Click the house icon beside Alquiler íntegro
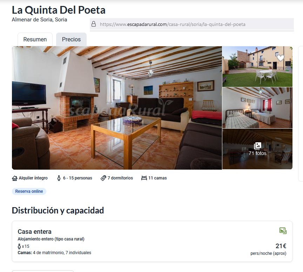 click(x=15, y=178)
